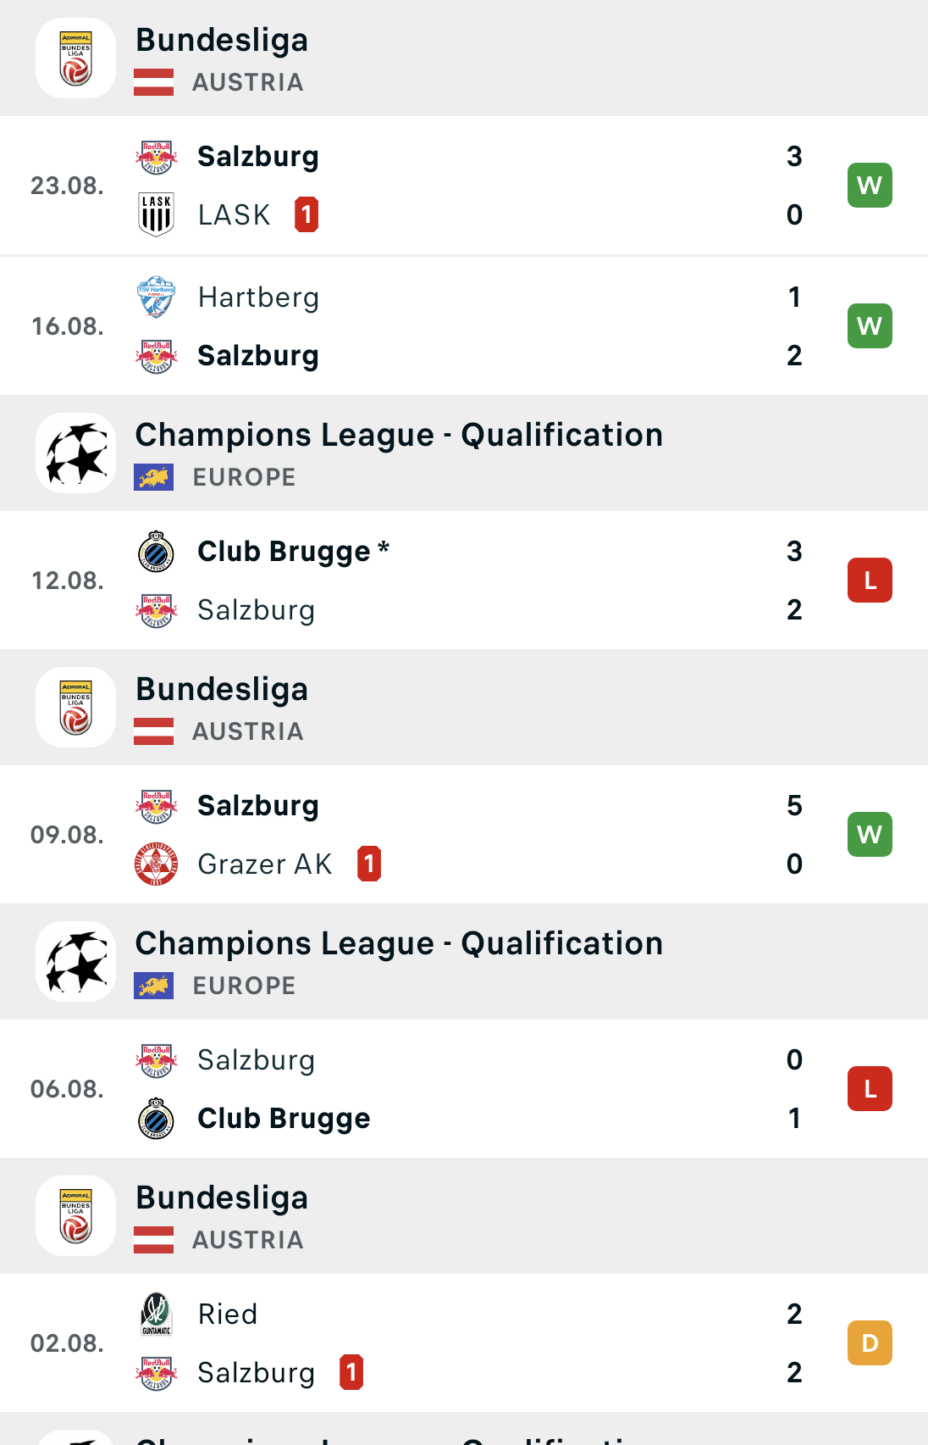
Task: Open the Bundesliga header above 09.08. match
Action: pyautogui.click(x=222, y=690)
